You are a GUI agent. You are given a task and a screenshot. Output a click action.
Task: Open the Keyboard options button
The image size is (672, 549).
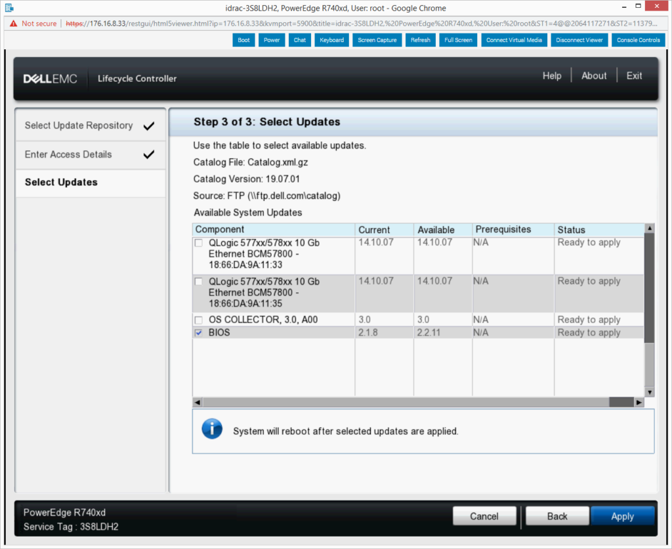[331, 40]
